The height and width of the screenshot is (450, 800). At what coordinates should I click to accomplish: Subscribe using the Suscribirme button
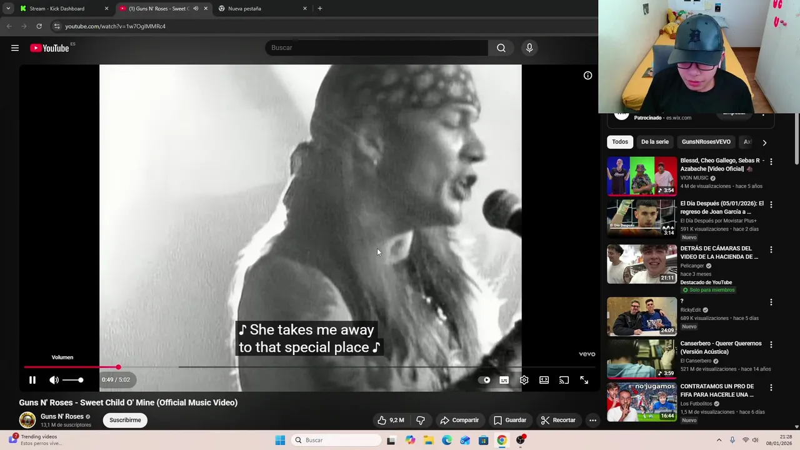click(125, 420)
